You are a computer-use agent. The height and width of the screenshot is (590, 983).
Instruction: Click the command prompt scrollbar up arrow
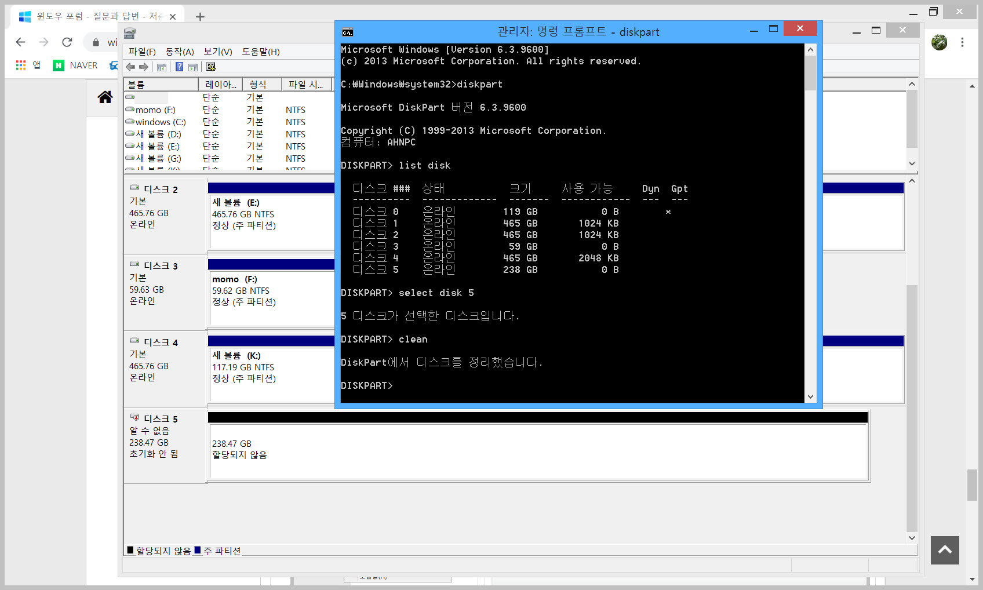[810, 50]
